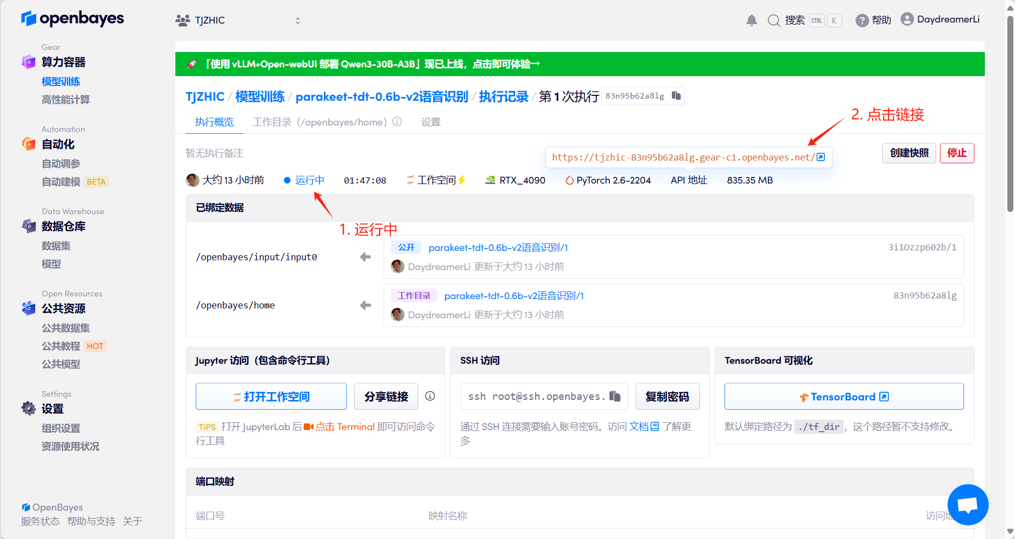Click the info icon beside 工作目录 tab
This screenshot has width=1015, height=539.
click(397, 122)
